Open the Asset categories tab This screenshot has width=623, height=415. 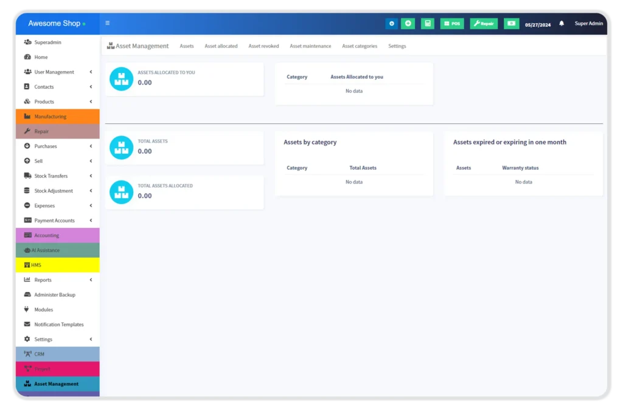click(x=360, y=46)
